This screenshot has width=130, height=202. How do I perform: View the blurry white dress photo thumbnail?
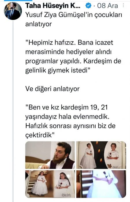click(x=101, y=184)
